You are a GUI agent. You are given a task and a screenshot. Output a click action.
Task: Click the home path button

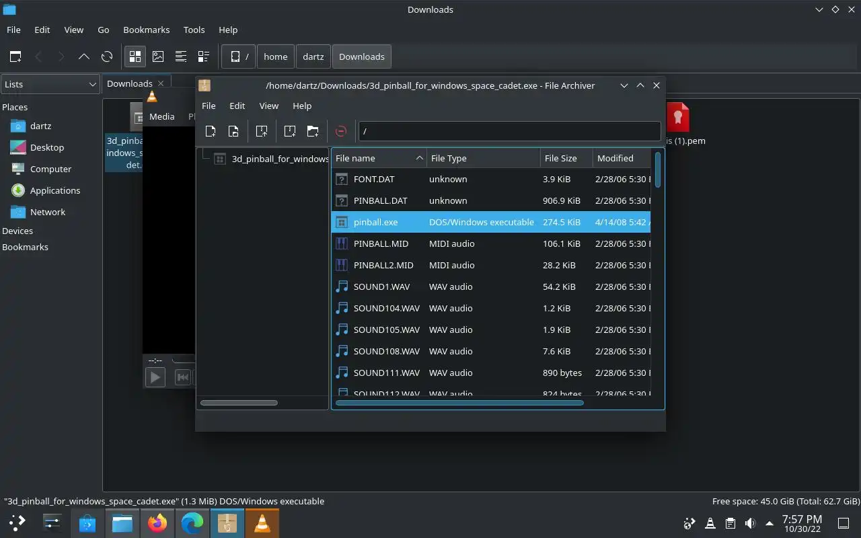(x=275, y=56)
